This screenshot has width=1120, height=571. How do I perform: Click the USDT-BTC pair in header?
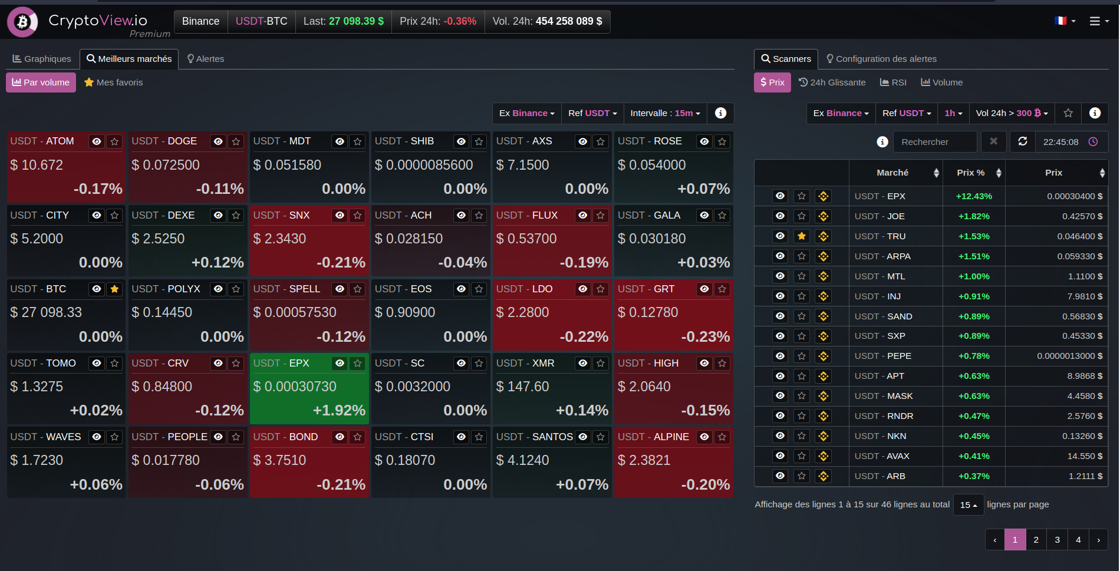coord(261,21)
